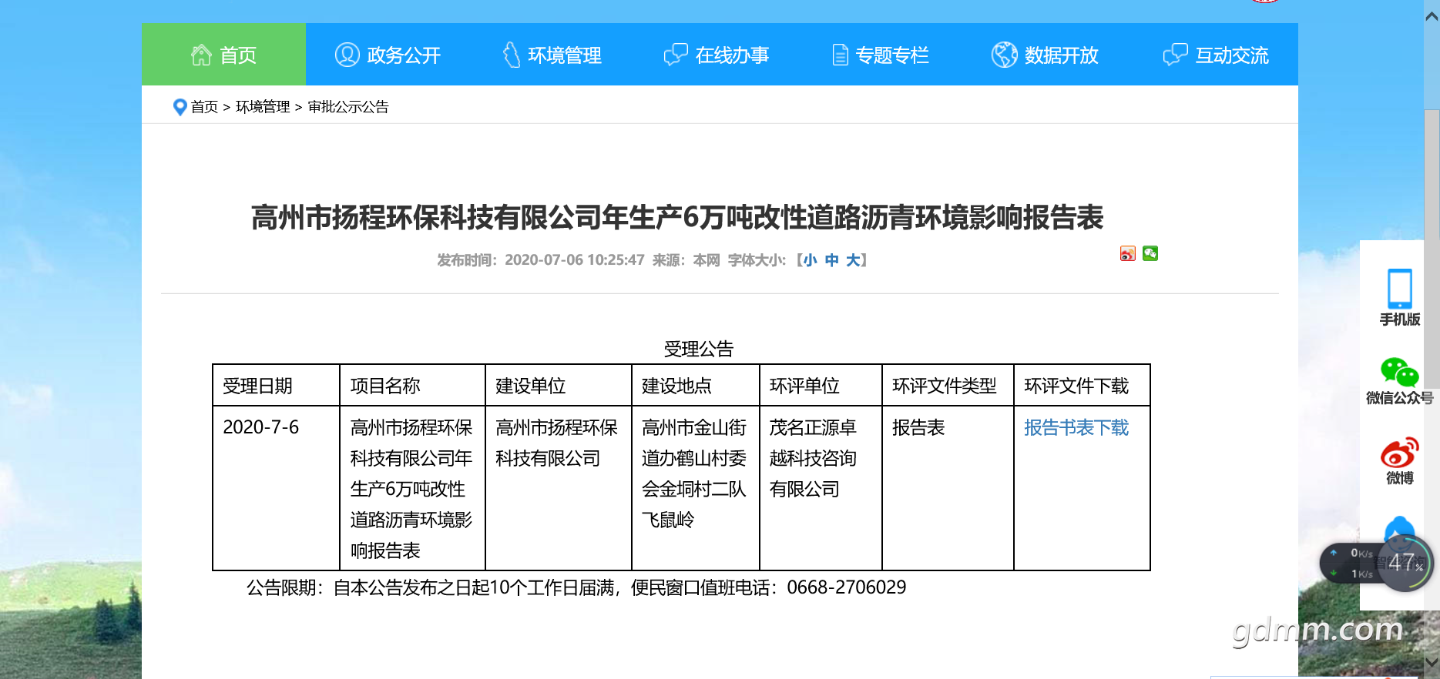
Task: Share article to WeChat icon
Action: click(x=1150, y=254)
